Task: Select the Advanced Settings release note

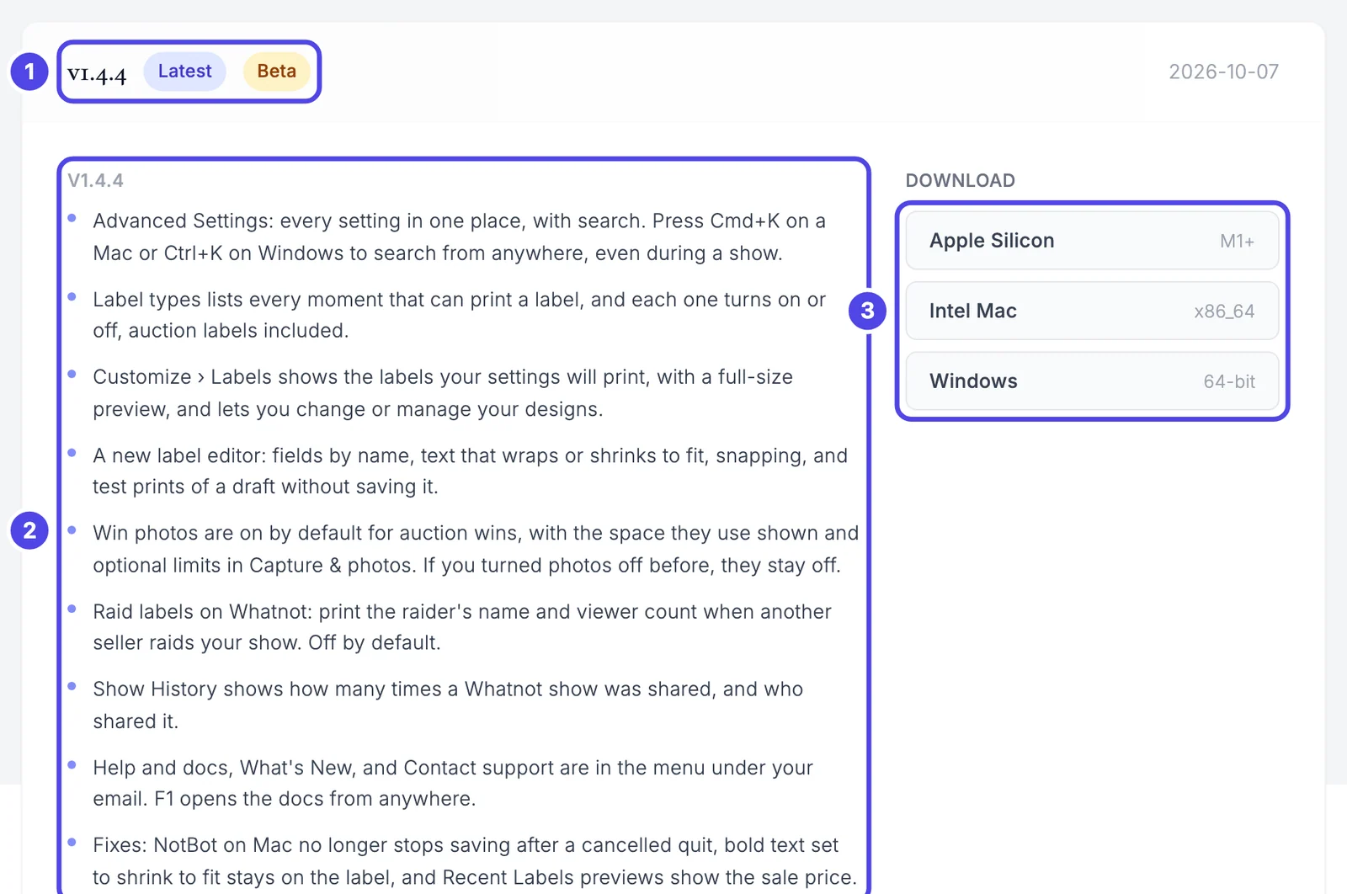Action: point(459,237)
